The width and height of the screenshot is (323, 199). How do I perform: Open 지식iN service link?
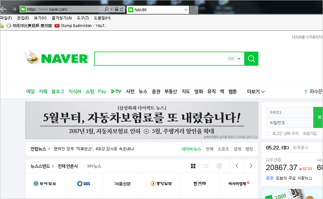[75, 91]
